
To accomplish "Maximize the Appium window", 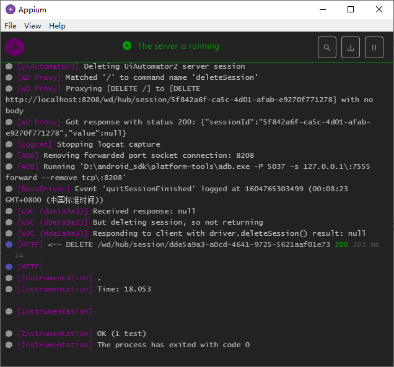I will pos(351,9).
